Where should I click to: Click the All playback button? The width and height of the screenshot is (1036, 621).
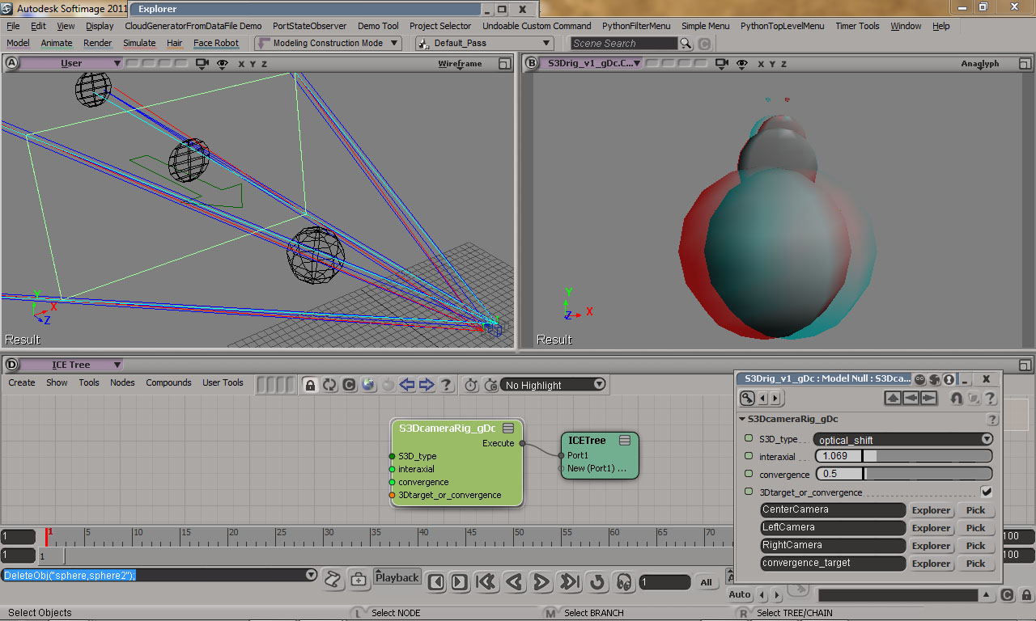point(706,582)
